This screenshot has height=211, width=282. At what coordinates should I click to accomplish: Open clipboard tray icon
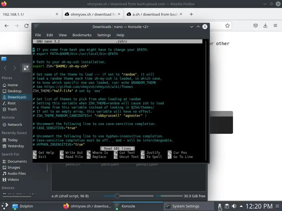click(x=227, y=206)
